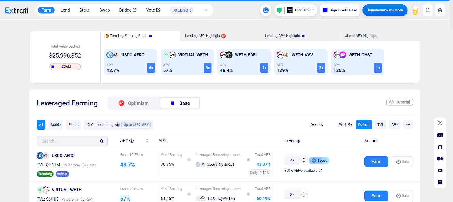Open the email envelope icon
Screen dimensions: 453x202
point(440,170)
